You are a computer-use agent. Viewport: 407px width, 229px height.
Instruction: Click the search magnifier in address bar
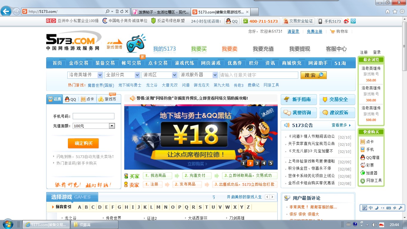pyautogui.click(x=108, y=12)
